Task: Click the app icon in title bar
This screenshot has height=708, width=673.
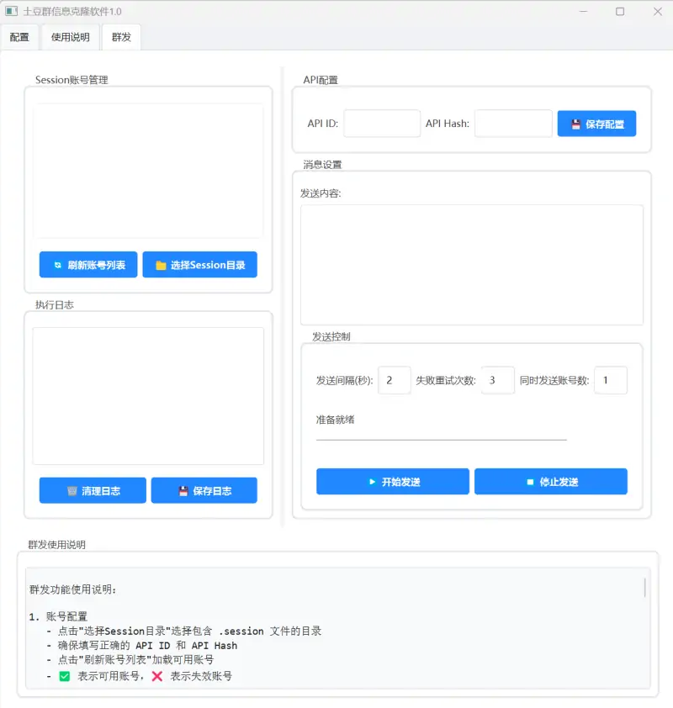Action: [12, 12]
